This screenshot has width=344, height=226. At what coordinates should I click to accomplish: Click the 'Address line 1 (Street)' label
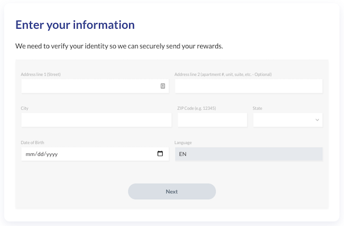point(41,75)
